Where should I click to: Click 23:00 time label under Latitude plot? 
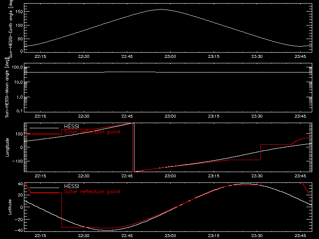pyautogui.click(x=170, y=236)
